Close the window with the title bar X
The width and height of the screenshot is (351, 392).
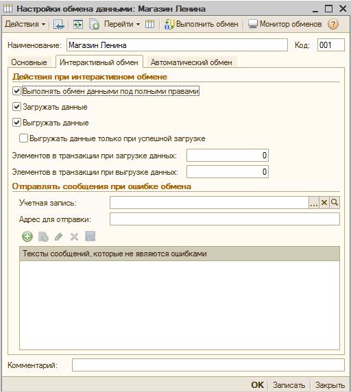(x=343, y=9)
